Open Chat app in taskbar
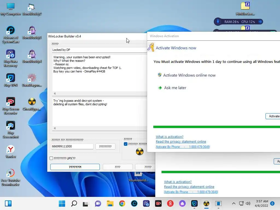The height and width of the screenshot is (210, 280). coord(98,203)
